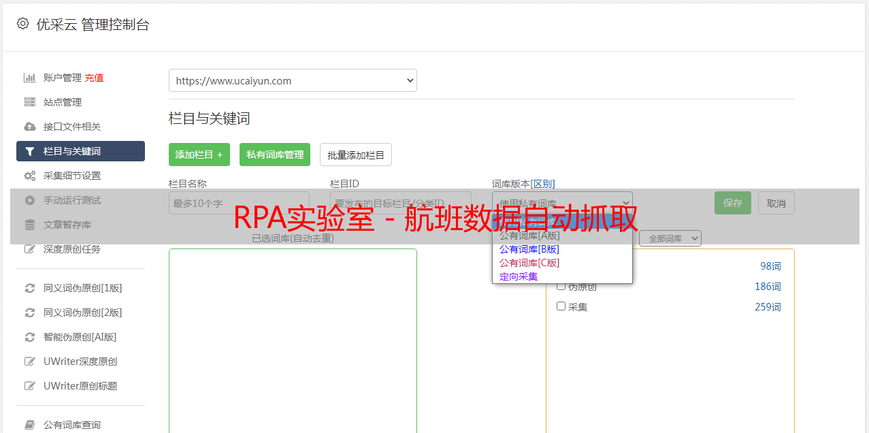The height and width of the screenshot is (433, 869).
Task: Click the 批量添加栏目 button
Action: 356,155
